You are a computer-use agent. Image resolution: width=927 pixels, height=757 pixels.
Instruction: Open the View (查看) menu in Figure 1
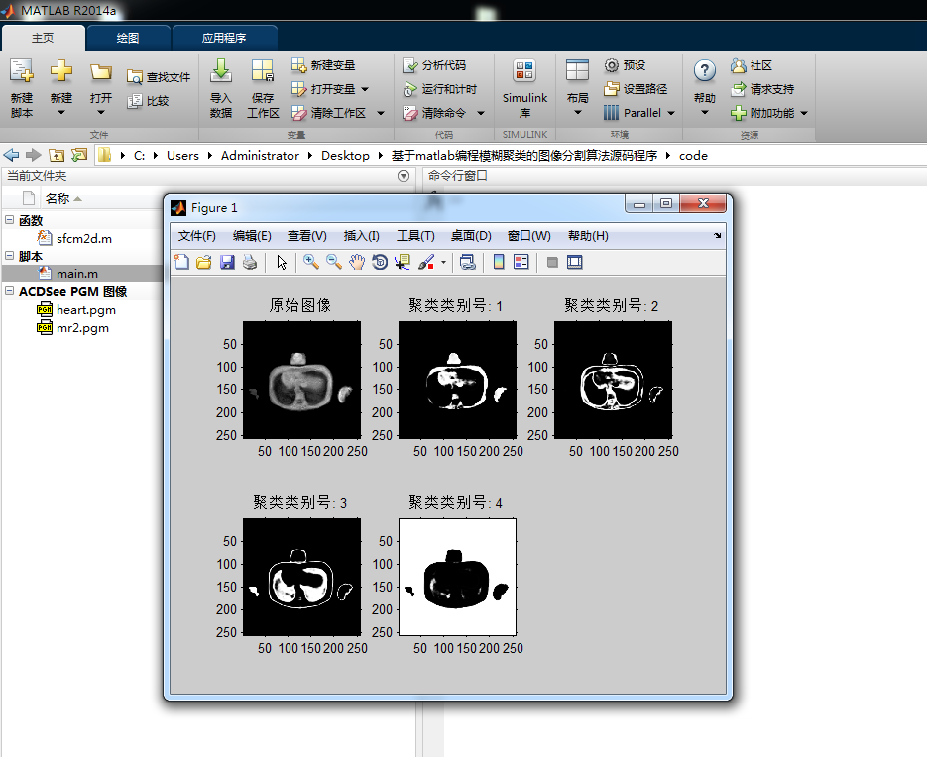(x=306, y=236)
